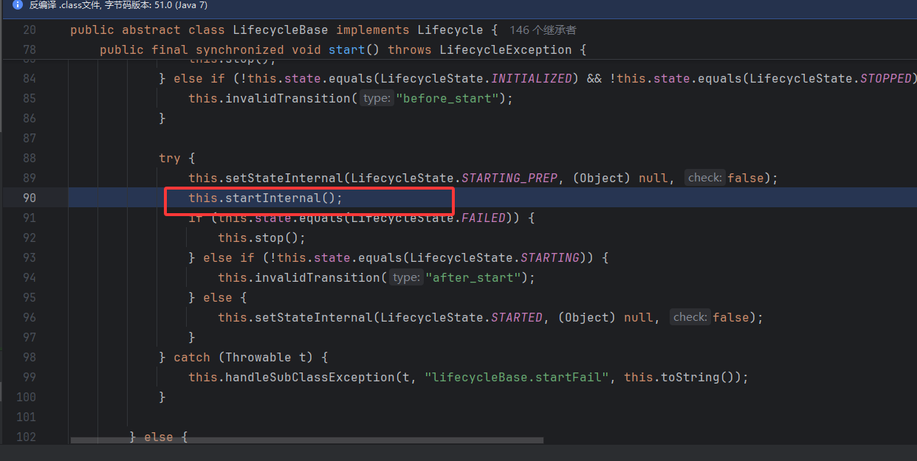Screen dimensions: 917x461
Task: Open the 146 个继承者 inheritors hint
Action: 543,30
